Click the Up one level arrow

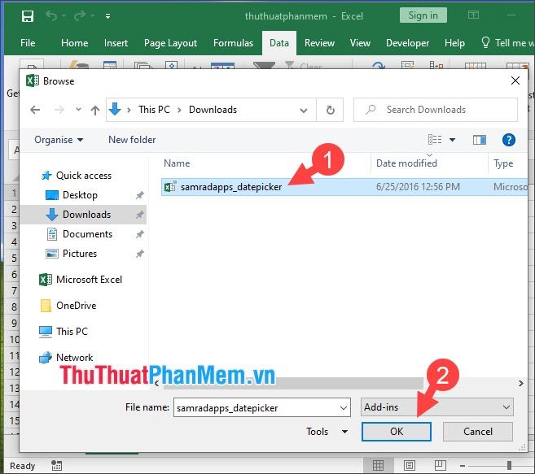tap(95, 110)
